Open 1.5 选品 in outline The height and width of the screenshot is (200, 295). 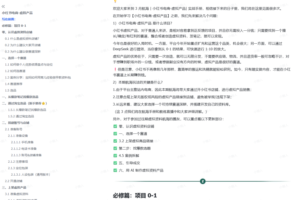pyautogui.click(x=11, y=90)
